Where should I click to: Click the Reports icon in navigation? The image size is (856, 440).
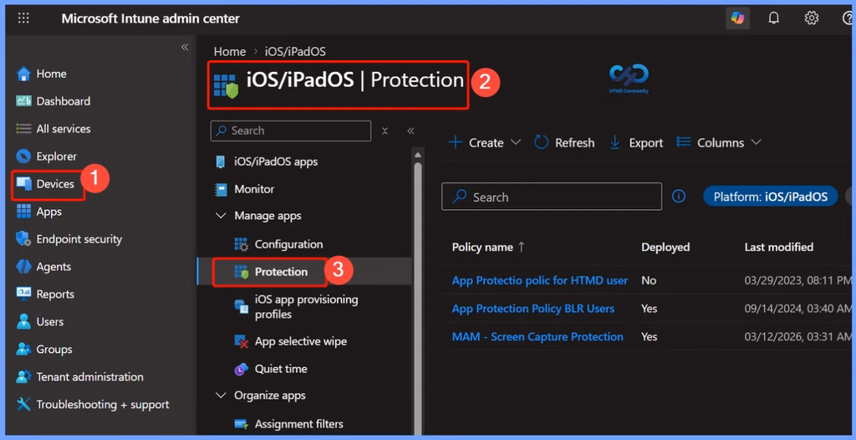pyautogui.click(x=23, y=294)
